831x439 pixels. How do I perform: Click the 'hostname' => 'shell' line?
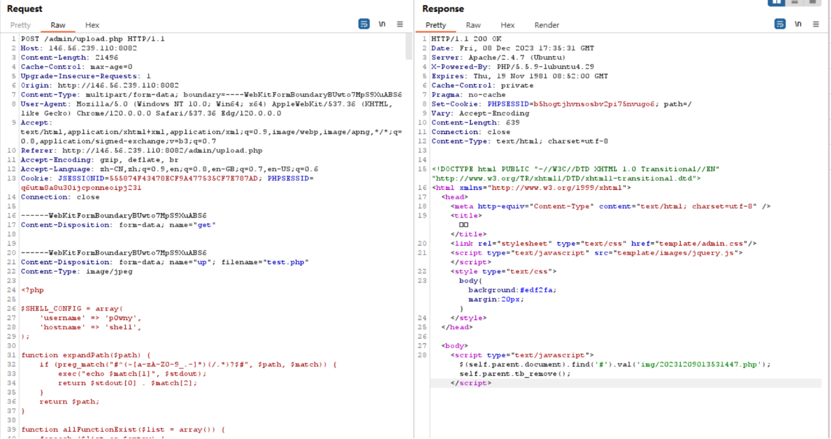(90, 326)
